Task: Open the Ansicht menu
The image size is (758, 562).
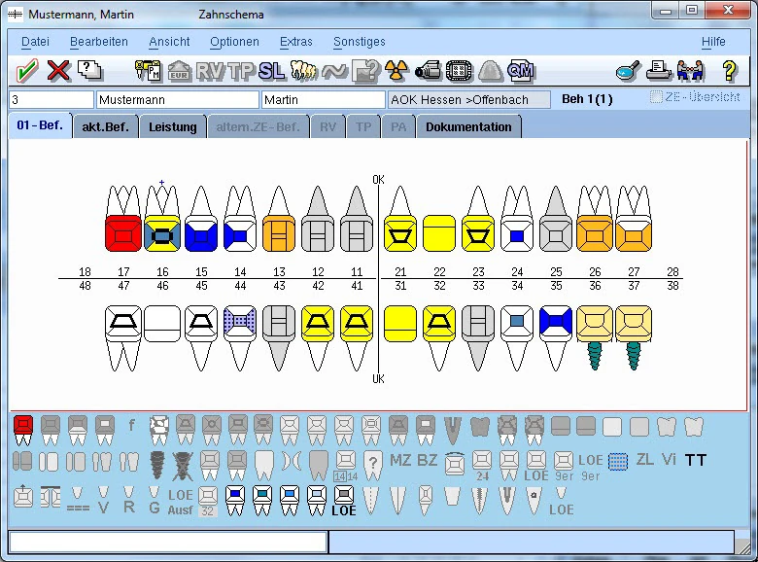Action: pos(169,42)
